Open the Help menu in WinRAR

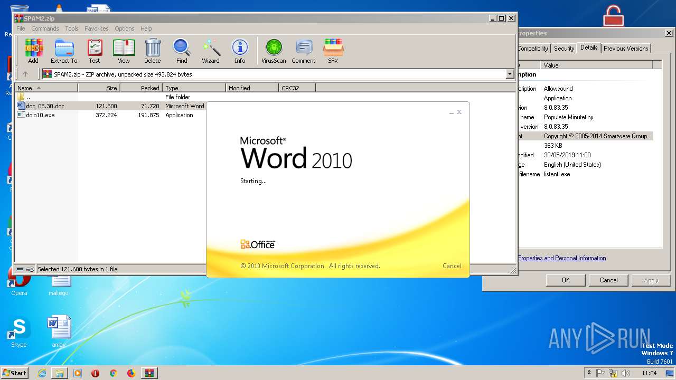[x=146, y=28]
